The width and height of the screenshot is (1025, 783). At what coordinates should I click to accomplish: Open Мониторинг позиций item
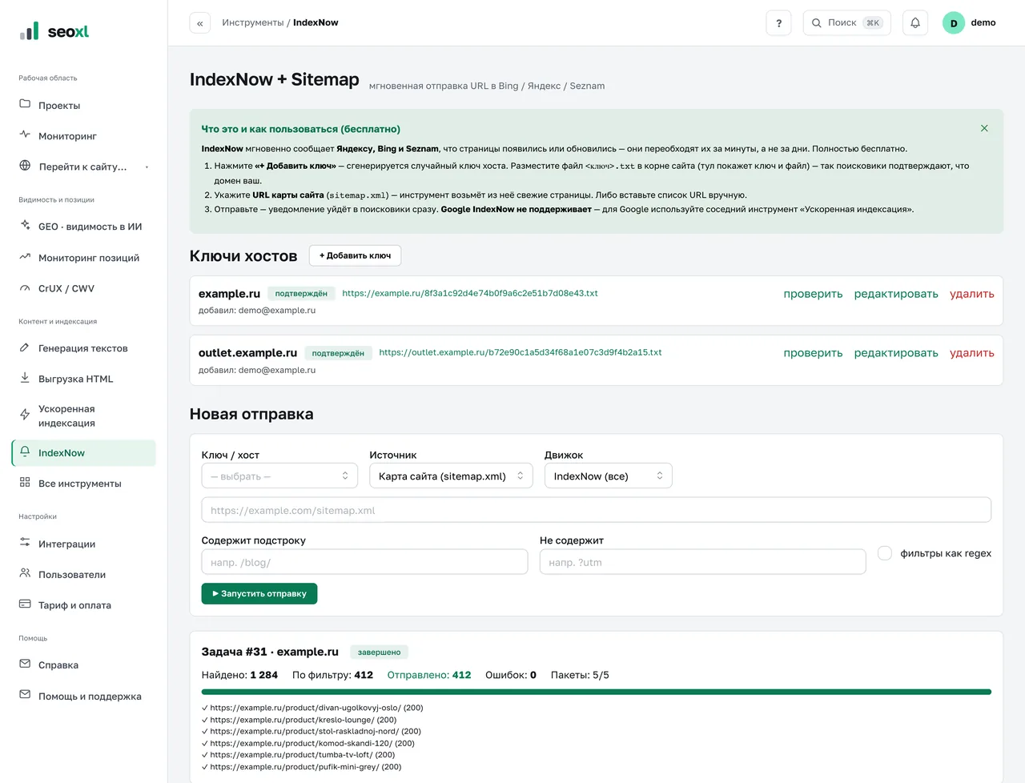83,258
